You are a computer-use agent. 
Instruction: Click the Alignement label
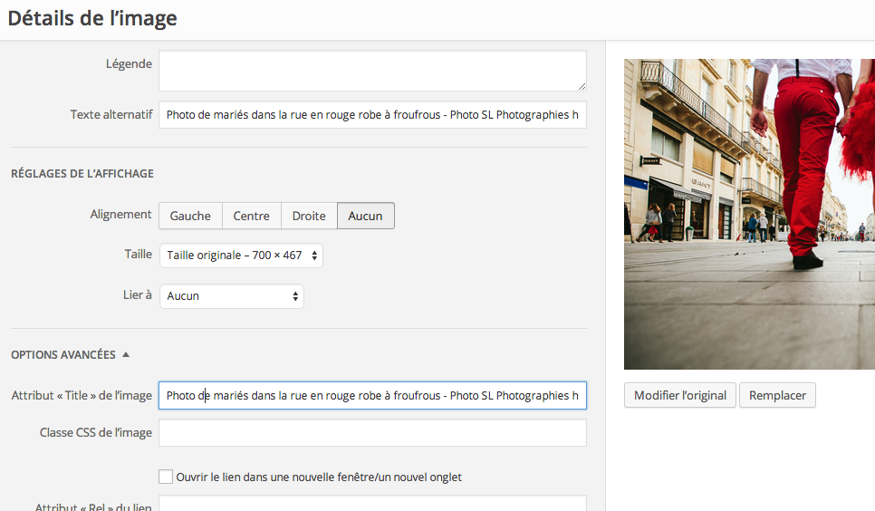(120, 215)
